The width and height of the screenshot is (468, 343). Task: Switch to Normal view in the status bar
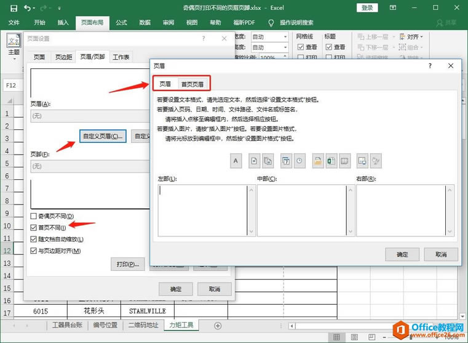click(336, 337)
